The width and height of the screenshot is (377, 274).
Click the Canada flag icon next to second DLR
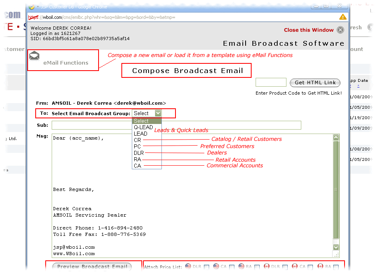267,266
